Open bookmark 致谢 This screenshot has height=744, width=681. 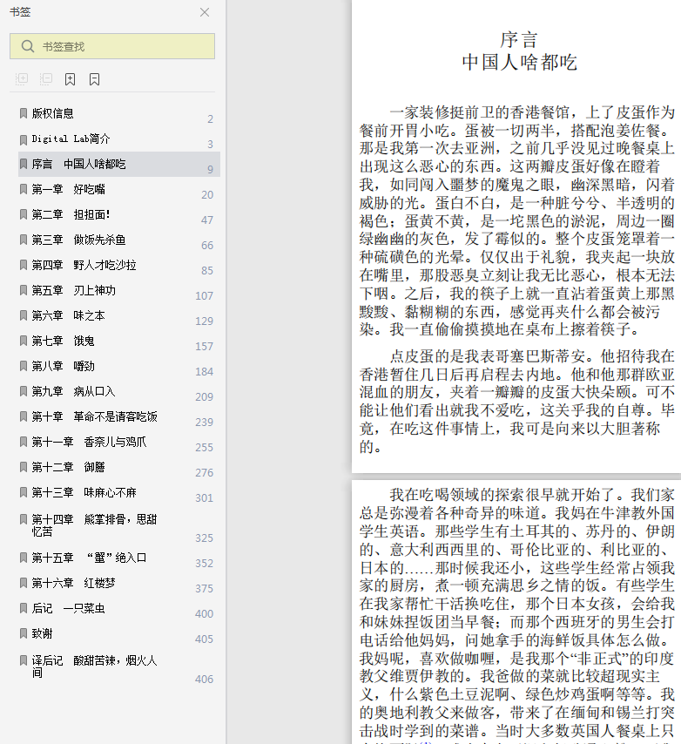point(42,633)
